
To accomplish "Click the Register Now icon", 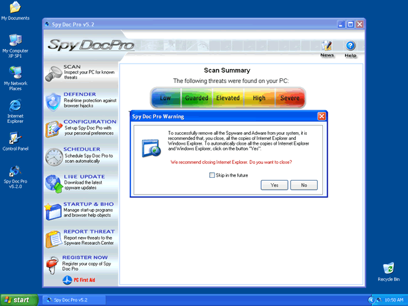I will pyautogui.click(x=53, y=265).
